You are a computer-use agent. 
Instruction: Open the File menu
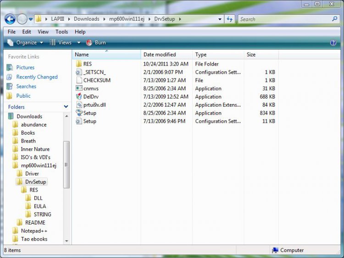click(11, 32)
